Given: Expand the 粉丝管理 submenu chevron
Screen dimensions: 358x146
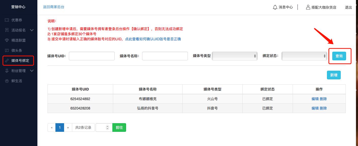Looking at the screenshot, I should point(32,71).
